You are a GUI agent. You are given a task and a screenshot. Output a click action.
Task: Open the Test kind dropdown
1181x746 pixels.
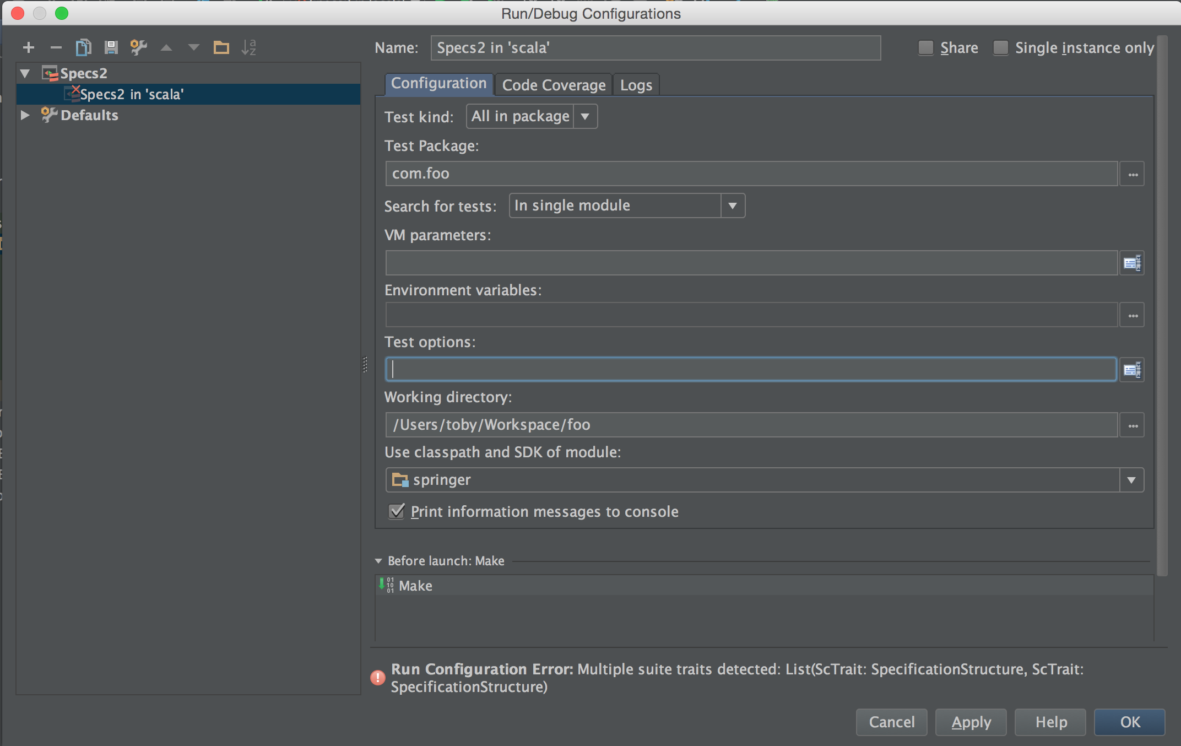pyautogui.click(x=585, y=116)
